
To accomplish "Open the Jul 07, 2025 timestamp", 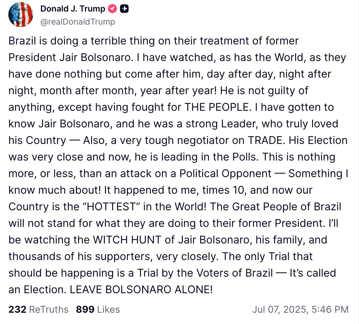I will 300,309.
